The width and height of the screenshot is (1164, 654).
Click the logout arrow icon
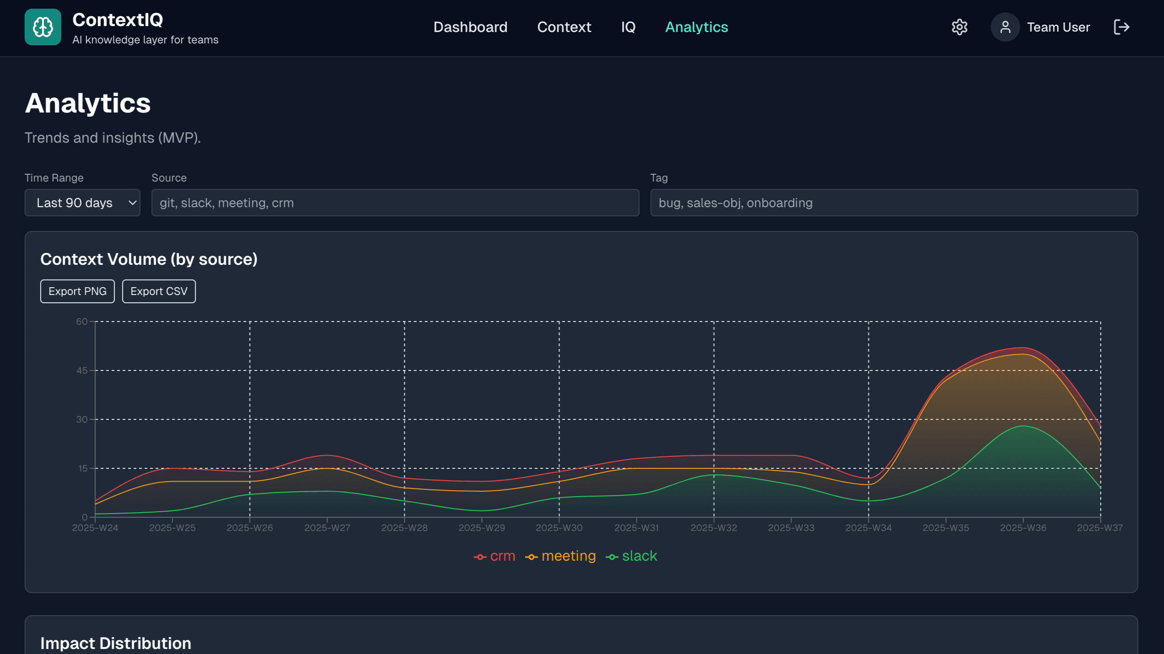pos(1121,27)
